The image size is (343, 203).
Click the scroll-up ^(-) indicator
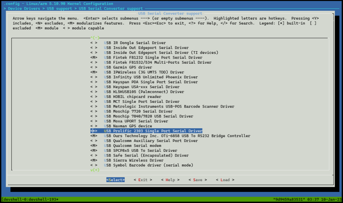pyautogui.click(x=95, y=38)
